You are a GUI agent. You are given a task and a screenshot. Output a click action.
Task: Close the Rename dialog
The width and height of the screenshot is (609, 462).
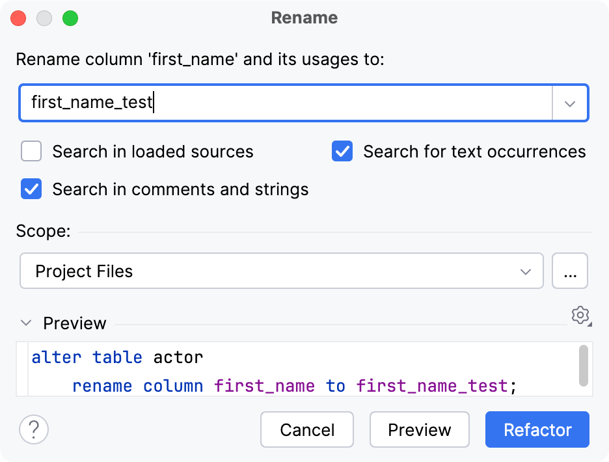pos(18,18)
